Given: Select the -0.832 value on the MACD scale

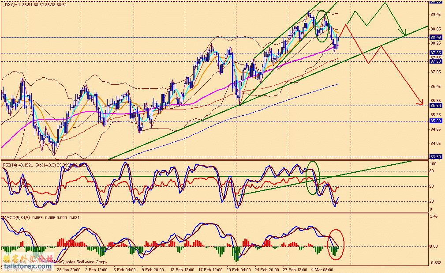Looking at the screenshot, I should pos(436,262).
